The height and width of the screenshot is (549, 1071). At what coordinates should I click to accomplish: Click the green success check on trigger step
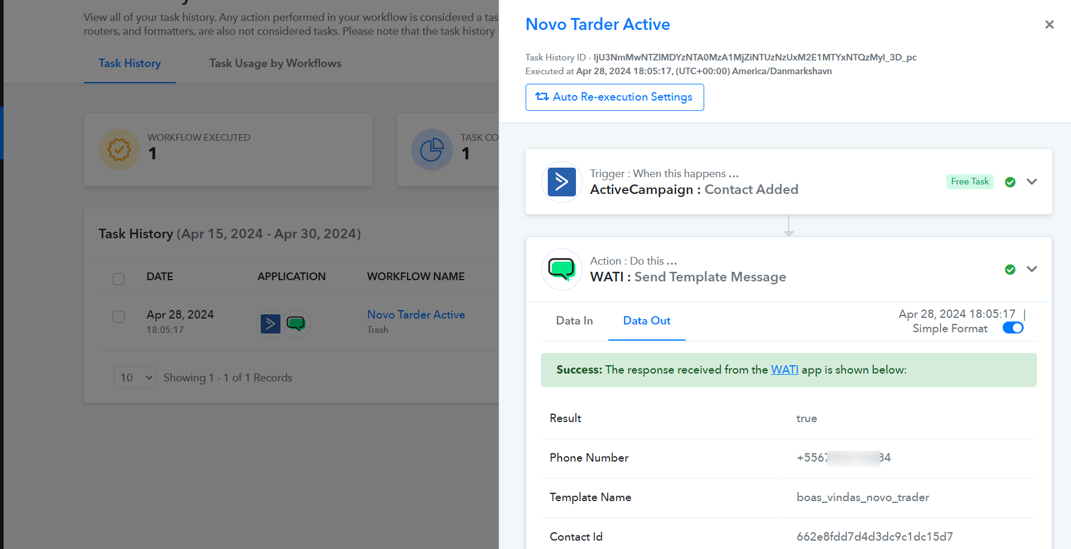pos(1010,182)
